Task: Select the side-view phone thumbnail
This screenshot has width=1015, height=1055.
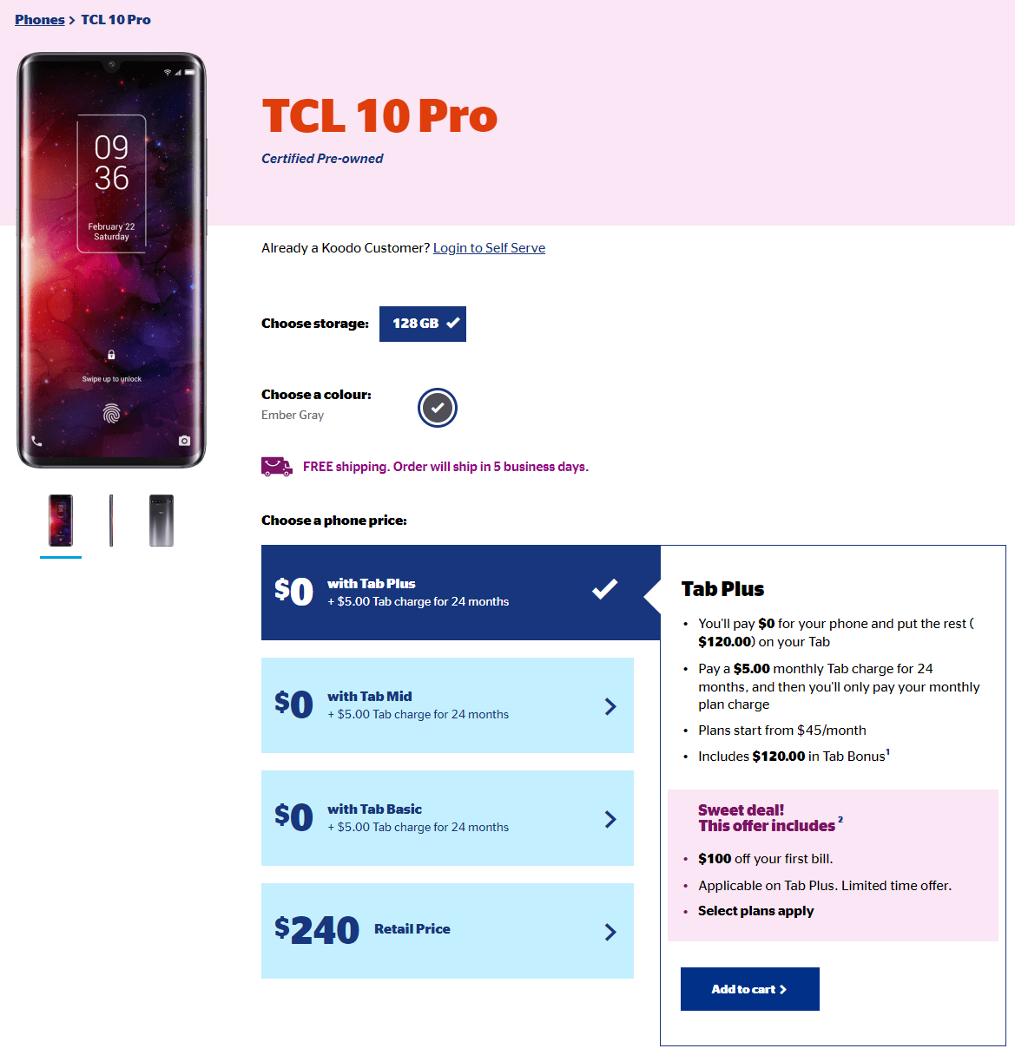Action: pyautogui.click(x=111, y=521)
